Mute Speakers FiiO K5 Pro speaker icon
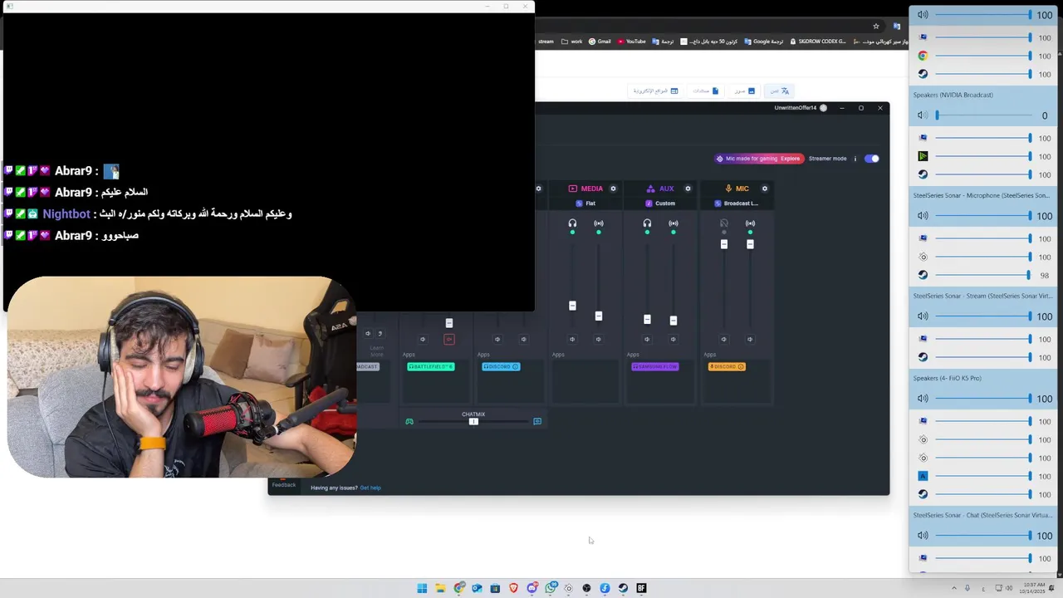Screen dimensions: 1063x598 (923, 399)
